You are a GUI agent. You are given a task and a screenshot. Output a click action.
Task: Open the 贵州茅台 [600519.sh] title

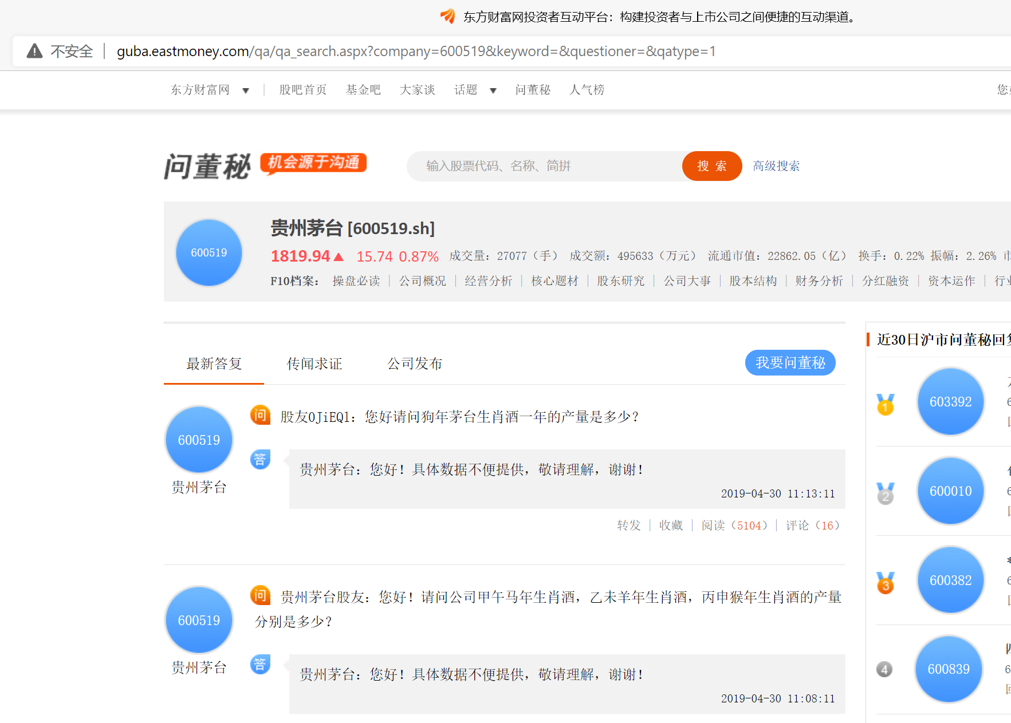pyautogui.click(x=353, y=228)
